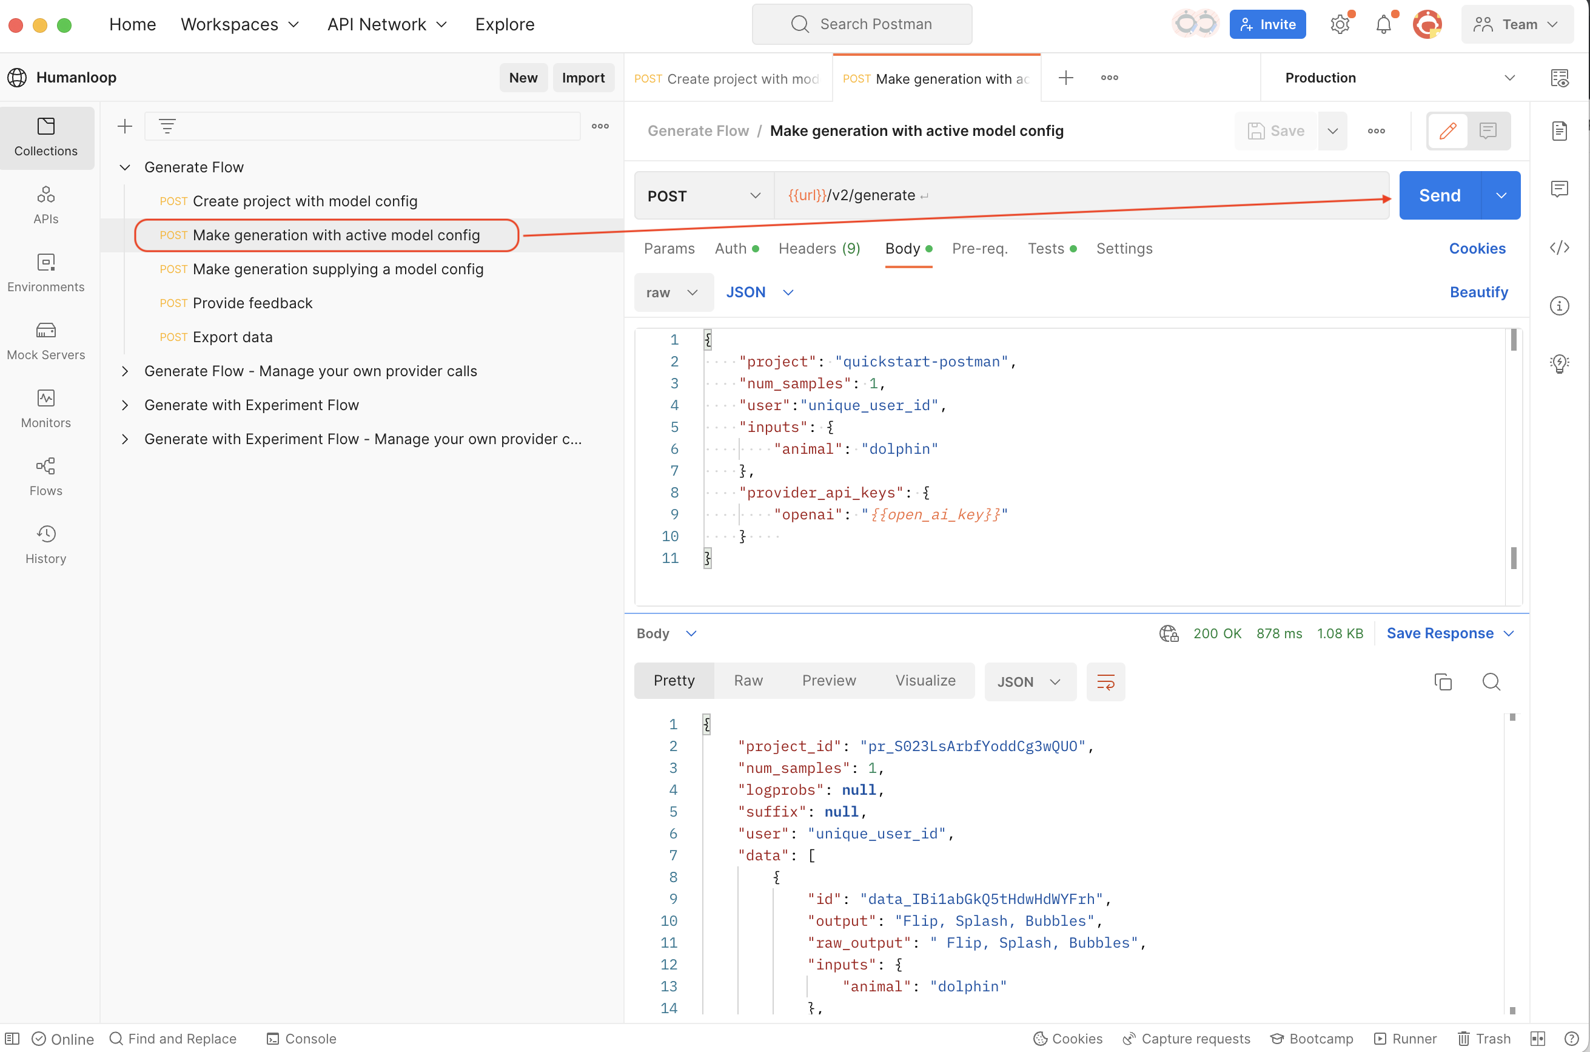Copy the response body with the copy icon
This screenshot has height=1052, width=1590.
(1443, 681)
